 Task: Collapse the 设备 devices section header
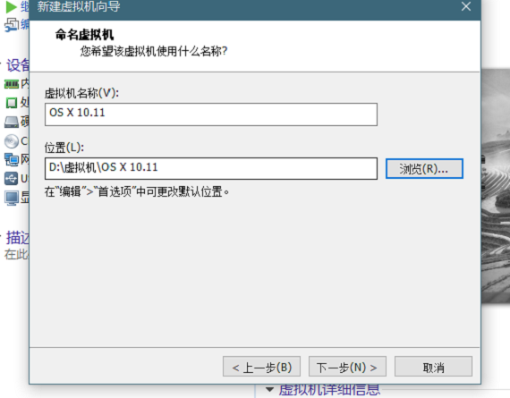[x=16, y=65]
